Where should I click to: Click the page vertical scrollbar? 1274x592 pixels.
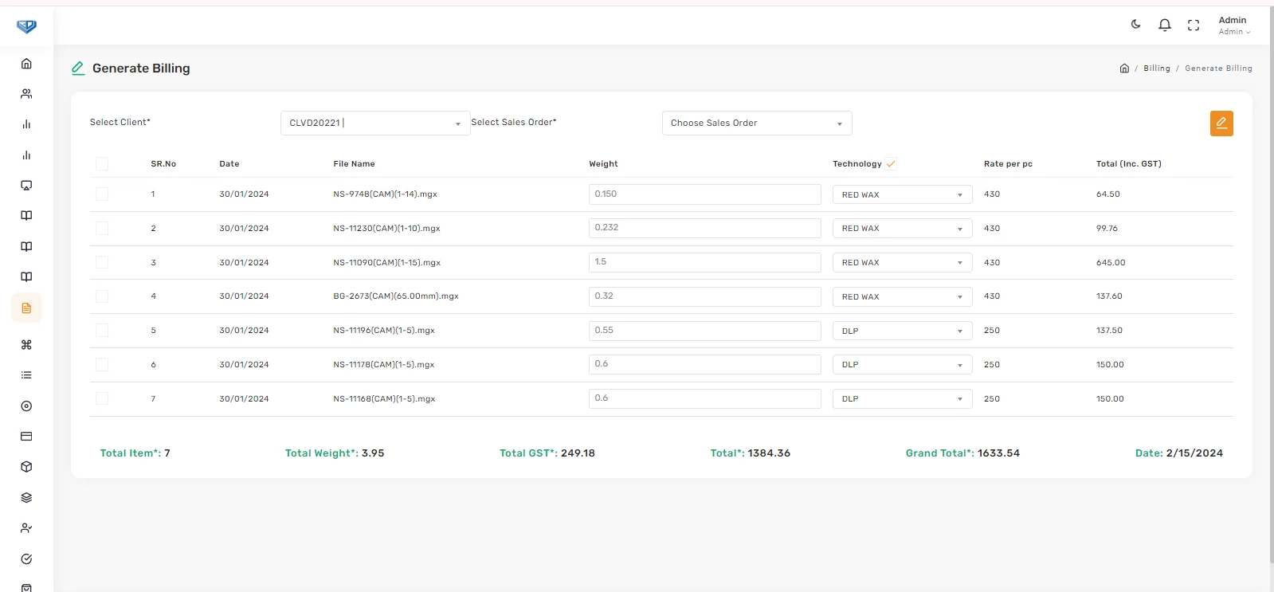click(1270, 279)
